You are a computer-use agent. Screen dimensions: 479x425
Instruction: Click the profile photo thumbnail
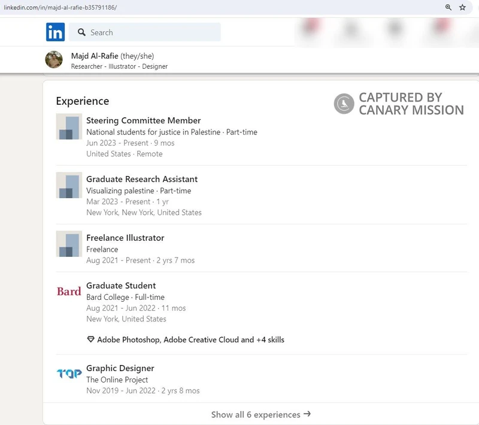[x=54, y=60]
